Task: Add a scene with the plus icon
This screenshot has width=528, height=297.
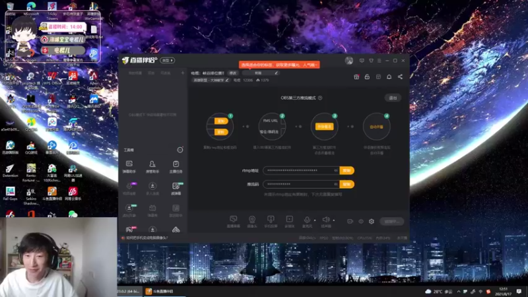Action: click(183, 73)
